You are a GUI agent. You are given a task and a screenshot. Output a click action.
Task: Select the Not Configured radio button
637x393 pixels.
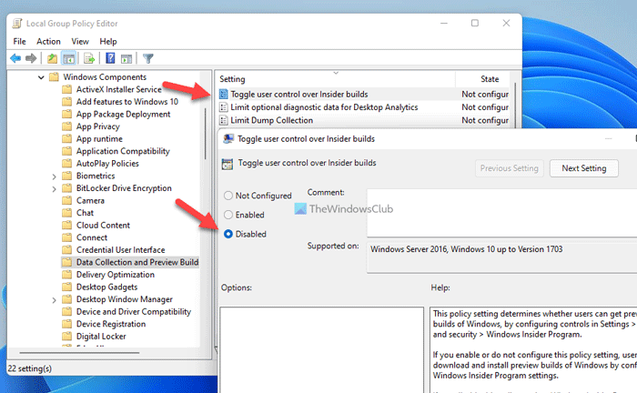click(228, 196)
